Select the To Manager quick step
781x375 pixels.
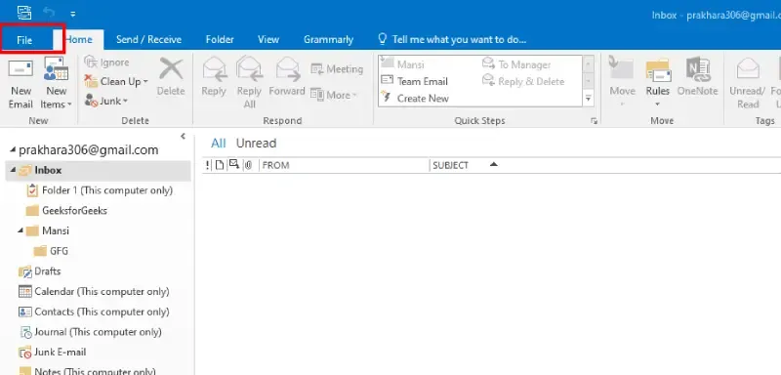click(516, 64)
